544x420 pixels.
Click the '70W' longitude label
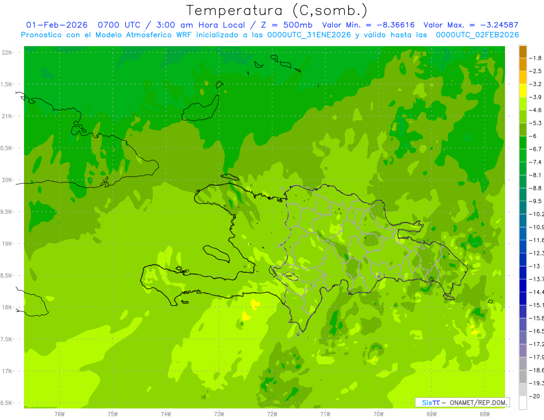point(379,414)
